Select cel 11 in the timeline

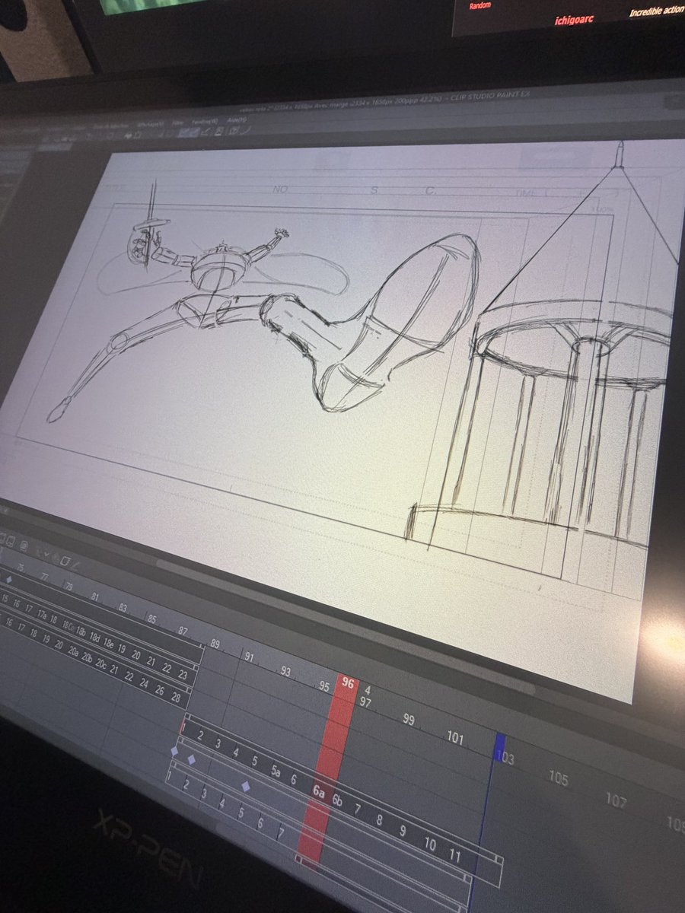[x=454, y=856]
